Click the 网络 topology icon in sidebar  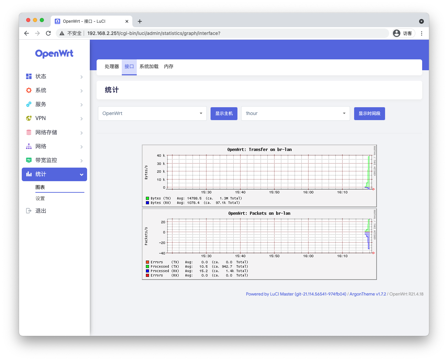(x=29, y=146)
